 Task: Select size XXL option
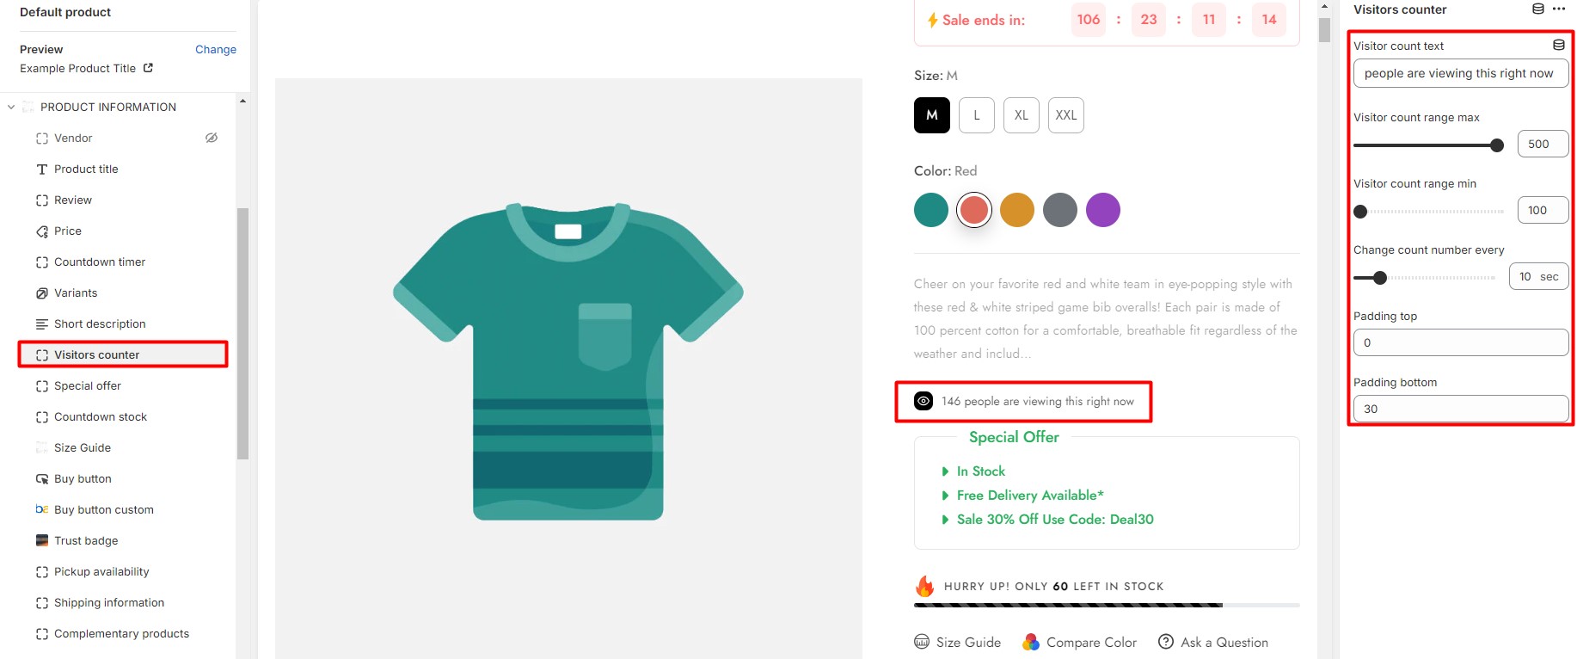click(1066, 115)
